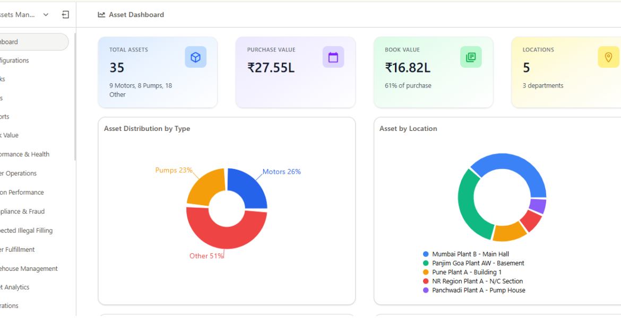Click the Book Value document icon
621x318 pixels.
pyautogui.click(x=471, y=57)
